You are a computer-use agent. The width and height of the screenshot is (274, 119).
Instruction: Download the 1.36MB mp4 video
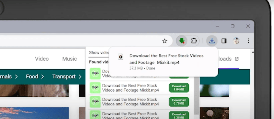point(179,116)
